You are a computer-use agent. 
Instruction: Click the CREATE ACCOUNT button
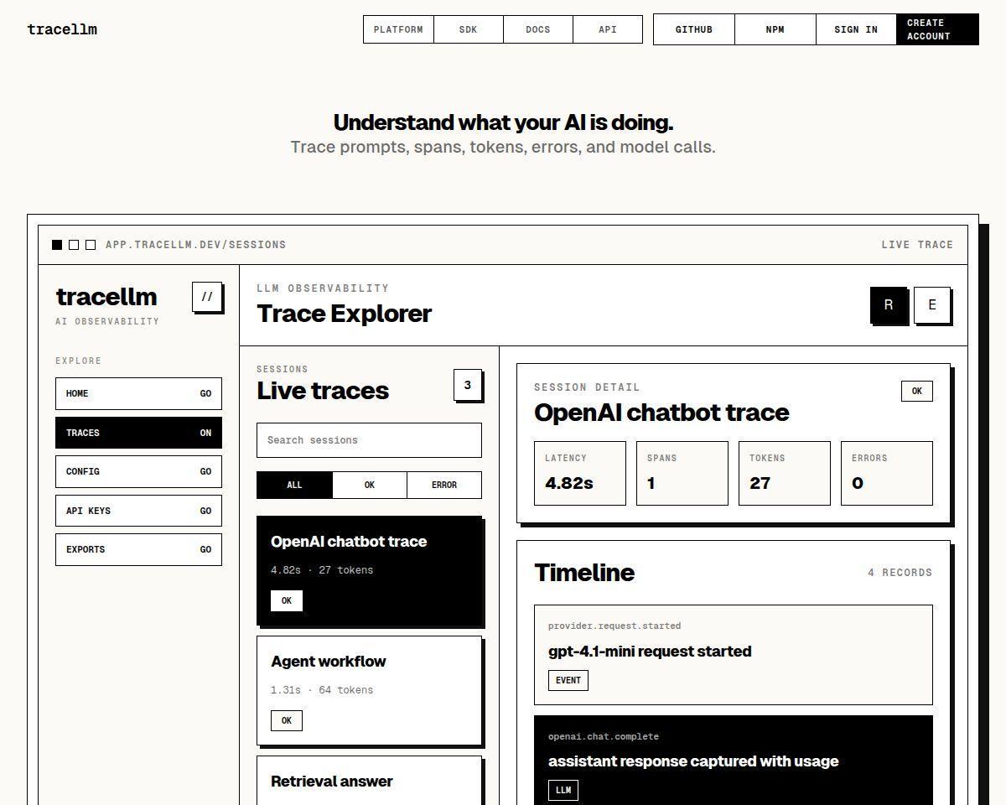click(937, 29)
